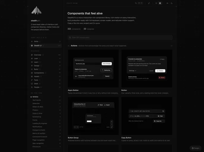
Task: Click the stealth pyramid logo
Action: pos(36,10)
